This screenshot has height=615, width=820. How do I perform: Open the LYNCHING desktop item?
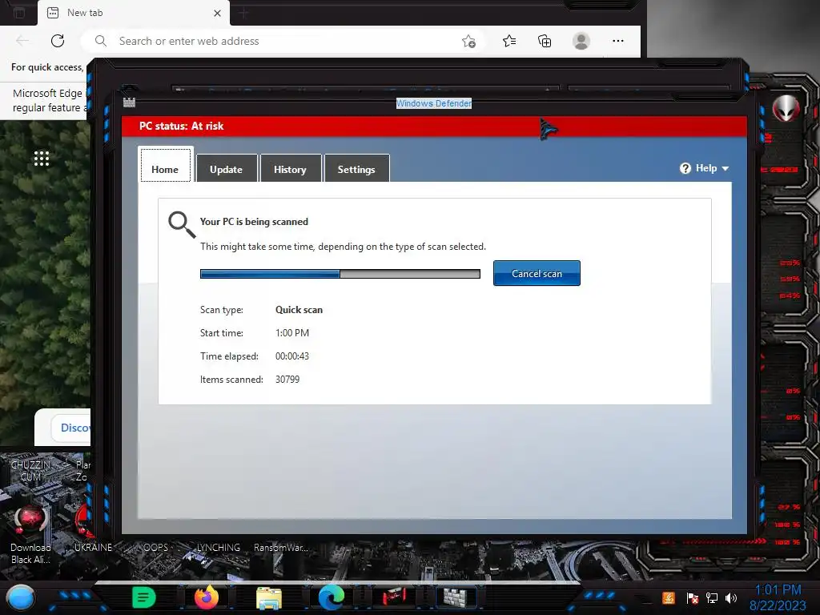[x=219, y=548]
